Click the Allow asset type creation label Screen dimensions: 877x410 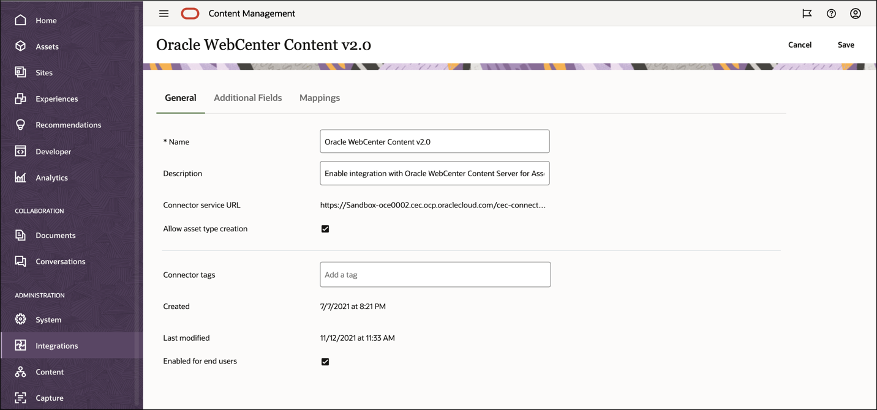click(x=205, y=229)
